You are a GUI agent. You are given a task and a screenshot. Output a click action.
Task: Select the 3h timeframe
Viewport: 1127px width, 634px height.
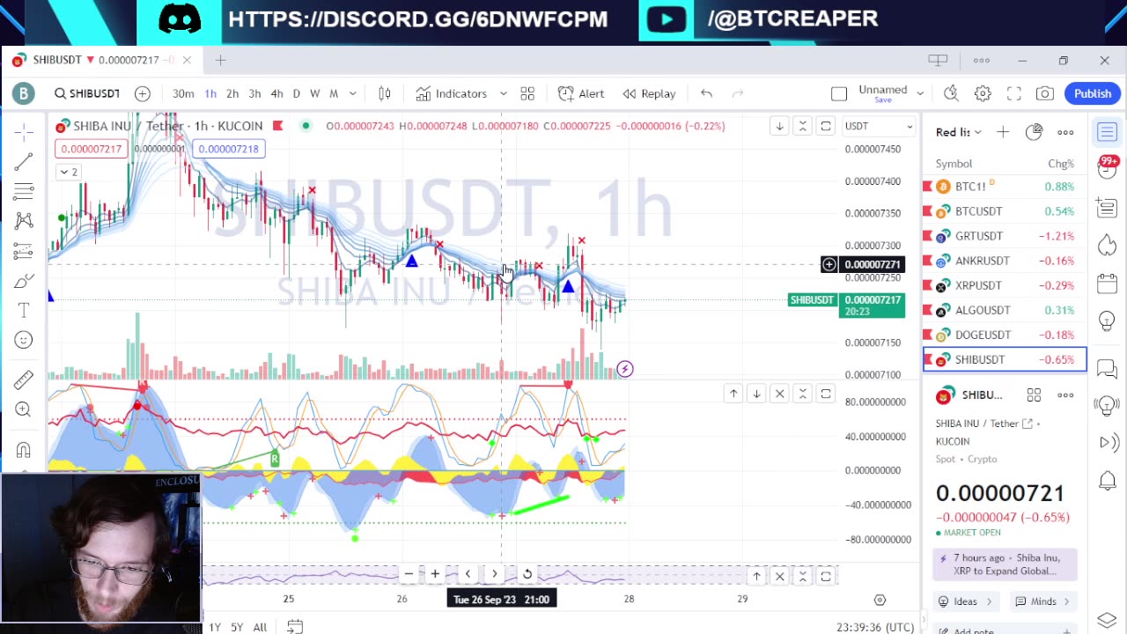point(254,93)
